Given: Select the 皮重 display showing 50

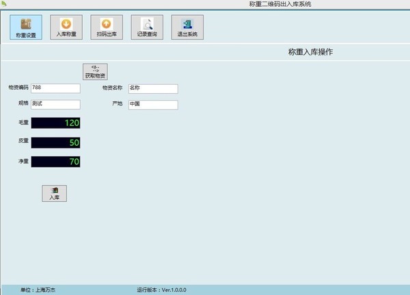Looking at the screenshot, I should coord(56,142).
